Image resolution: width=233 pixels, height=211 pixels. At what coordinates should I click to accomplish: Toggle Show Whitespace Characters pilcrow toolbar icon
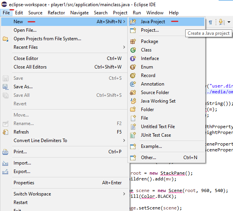210,22
